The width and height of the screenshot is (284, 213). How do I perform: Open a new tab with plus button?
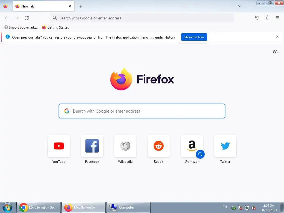tap(80, 6)
